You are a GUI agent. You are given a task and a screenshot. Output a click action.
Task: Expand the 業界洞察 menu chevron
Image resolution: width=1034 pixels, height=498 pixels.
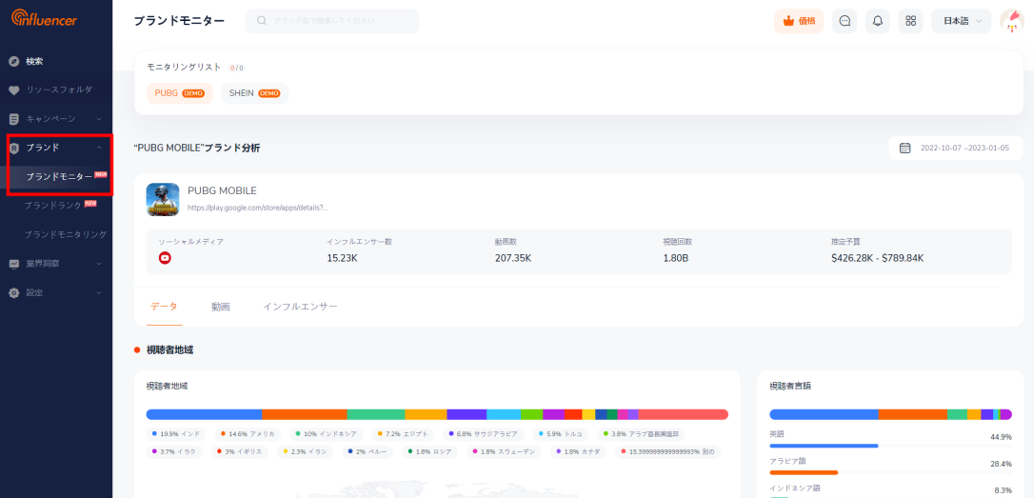[99, 263]
